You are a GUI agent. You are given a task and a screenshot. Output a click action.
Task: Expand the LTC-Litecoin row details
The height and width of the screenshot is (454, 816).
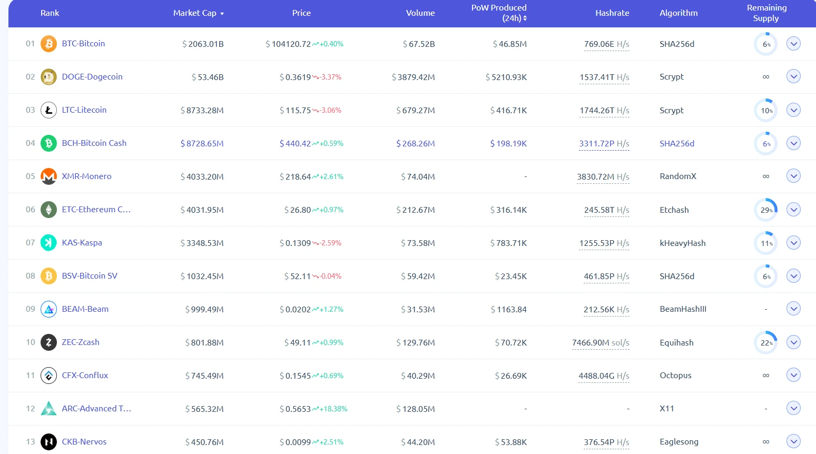(x=793, y=110)
